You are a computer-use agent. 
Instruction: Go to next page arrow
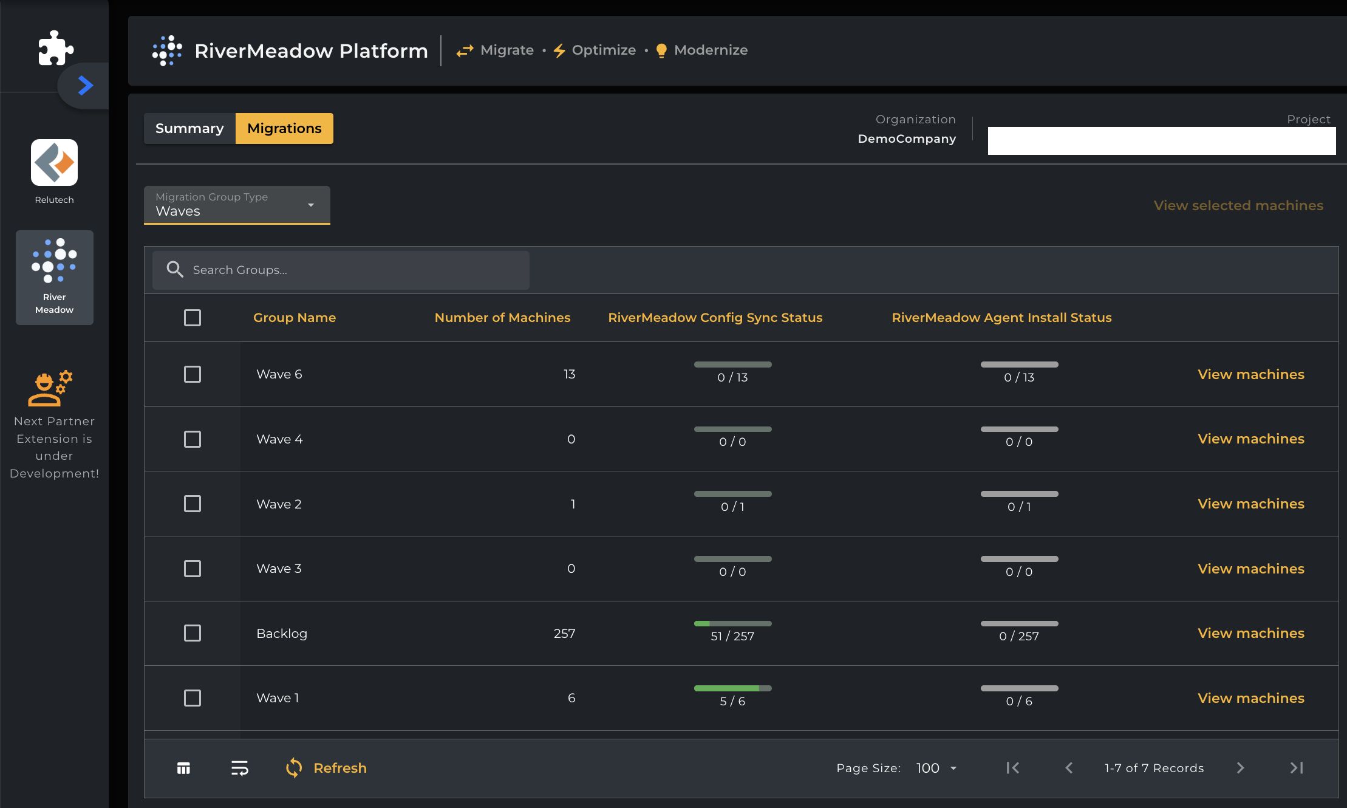pyautogui.click(x=1240, y=768)
